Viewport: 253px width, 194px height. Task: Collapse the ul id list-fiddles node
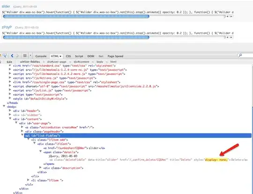click(x=22, y=135)
